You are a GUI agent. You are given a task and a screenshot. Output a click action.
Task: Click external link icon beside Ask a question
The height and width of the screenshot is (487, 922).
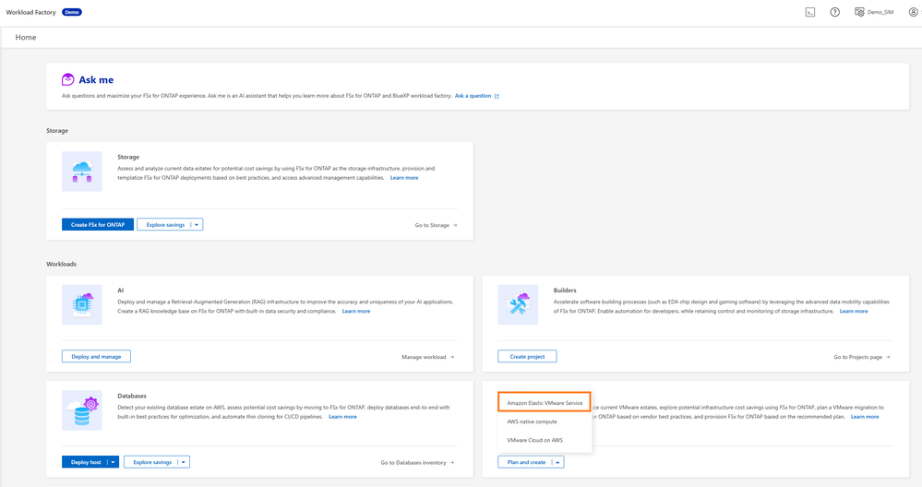point(497,96)
